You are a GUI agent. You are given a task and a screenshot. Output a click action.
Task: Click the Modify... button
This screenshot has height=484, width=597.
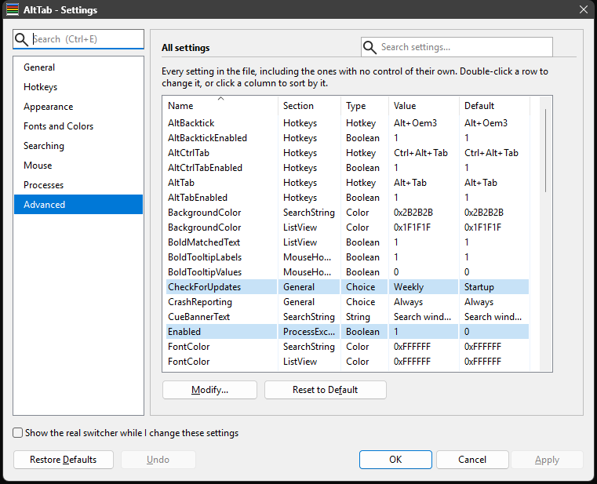pos(209,390)
